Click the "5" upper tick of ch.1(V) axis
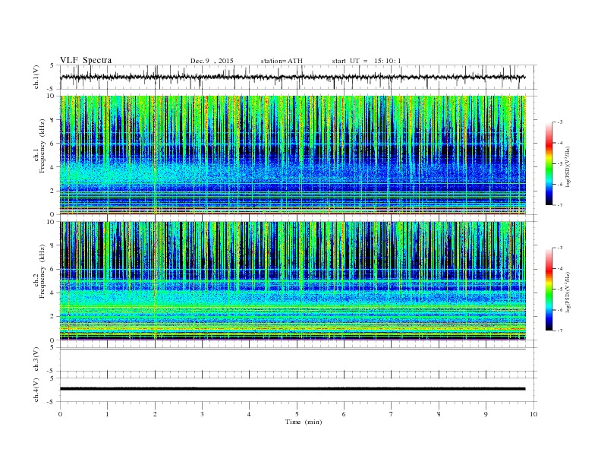Viewport: 601px width, 465px height. [52, 65]
